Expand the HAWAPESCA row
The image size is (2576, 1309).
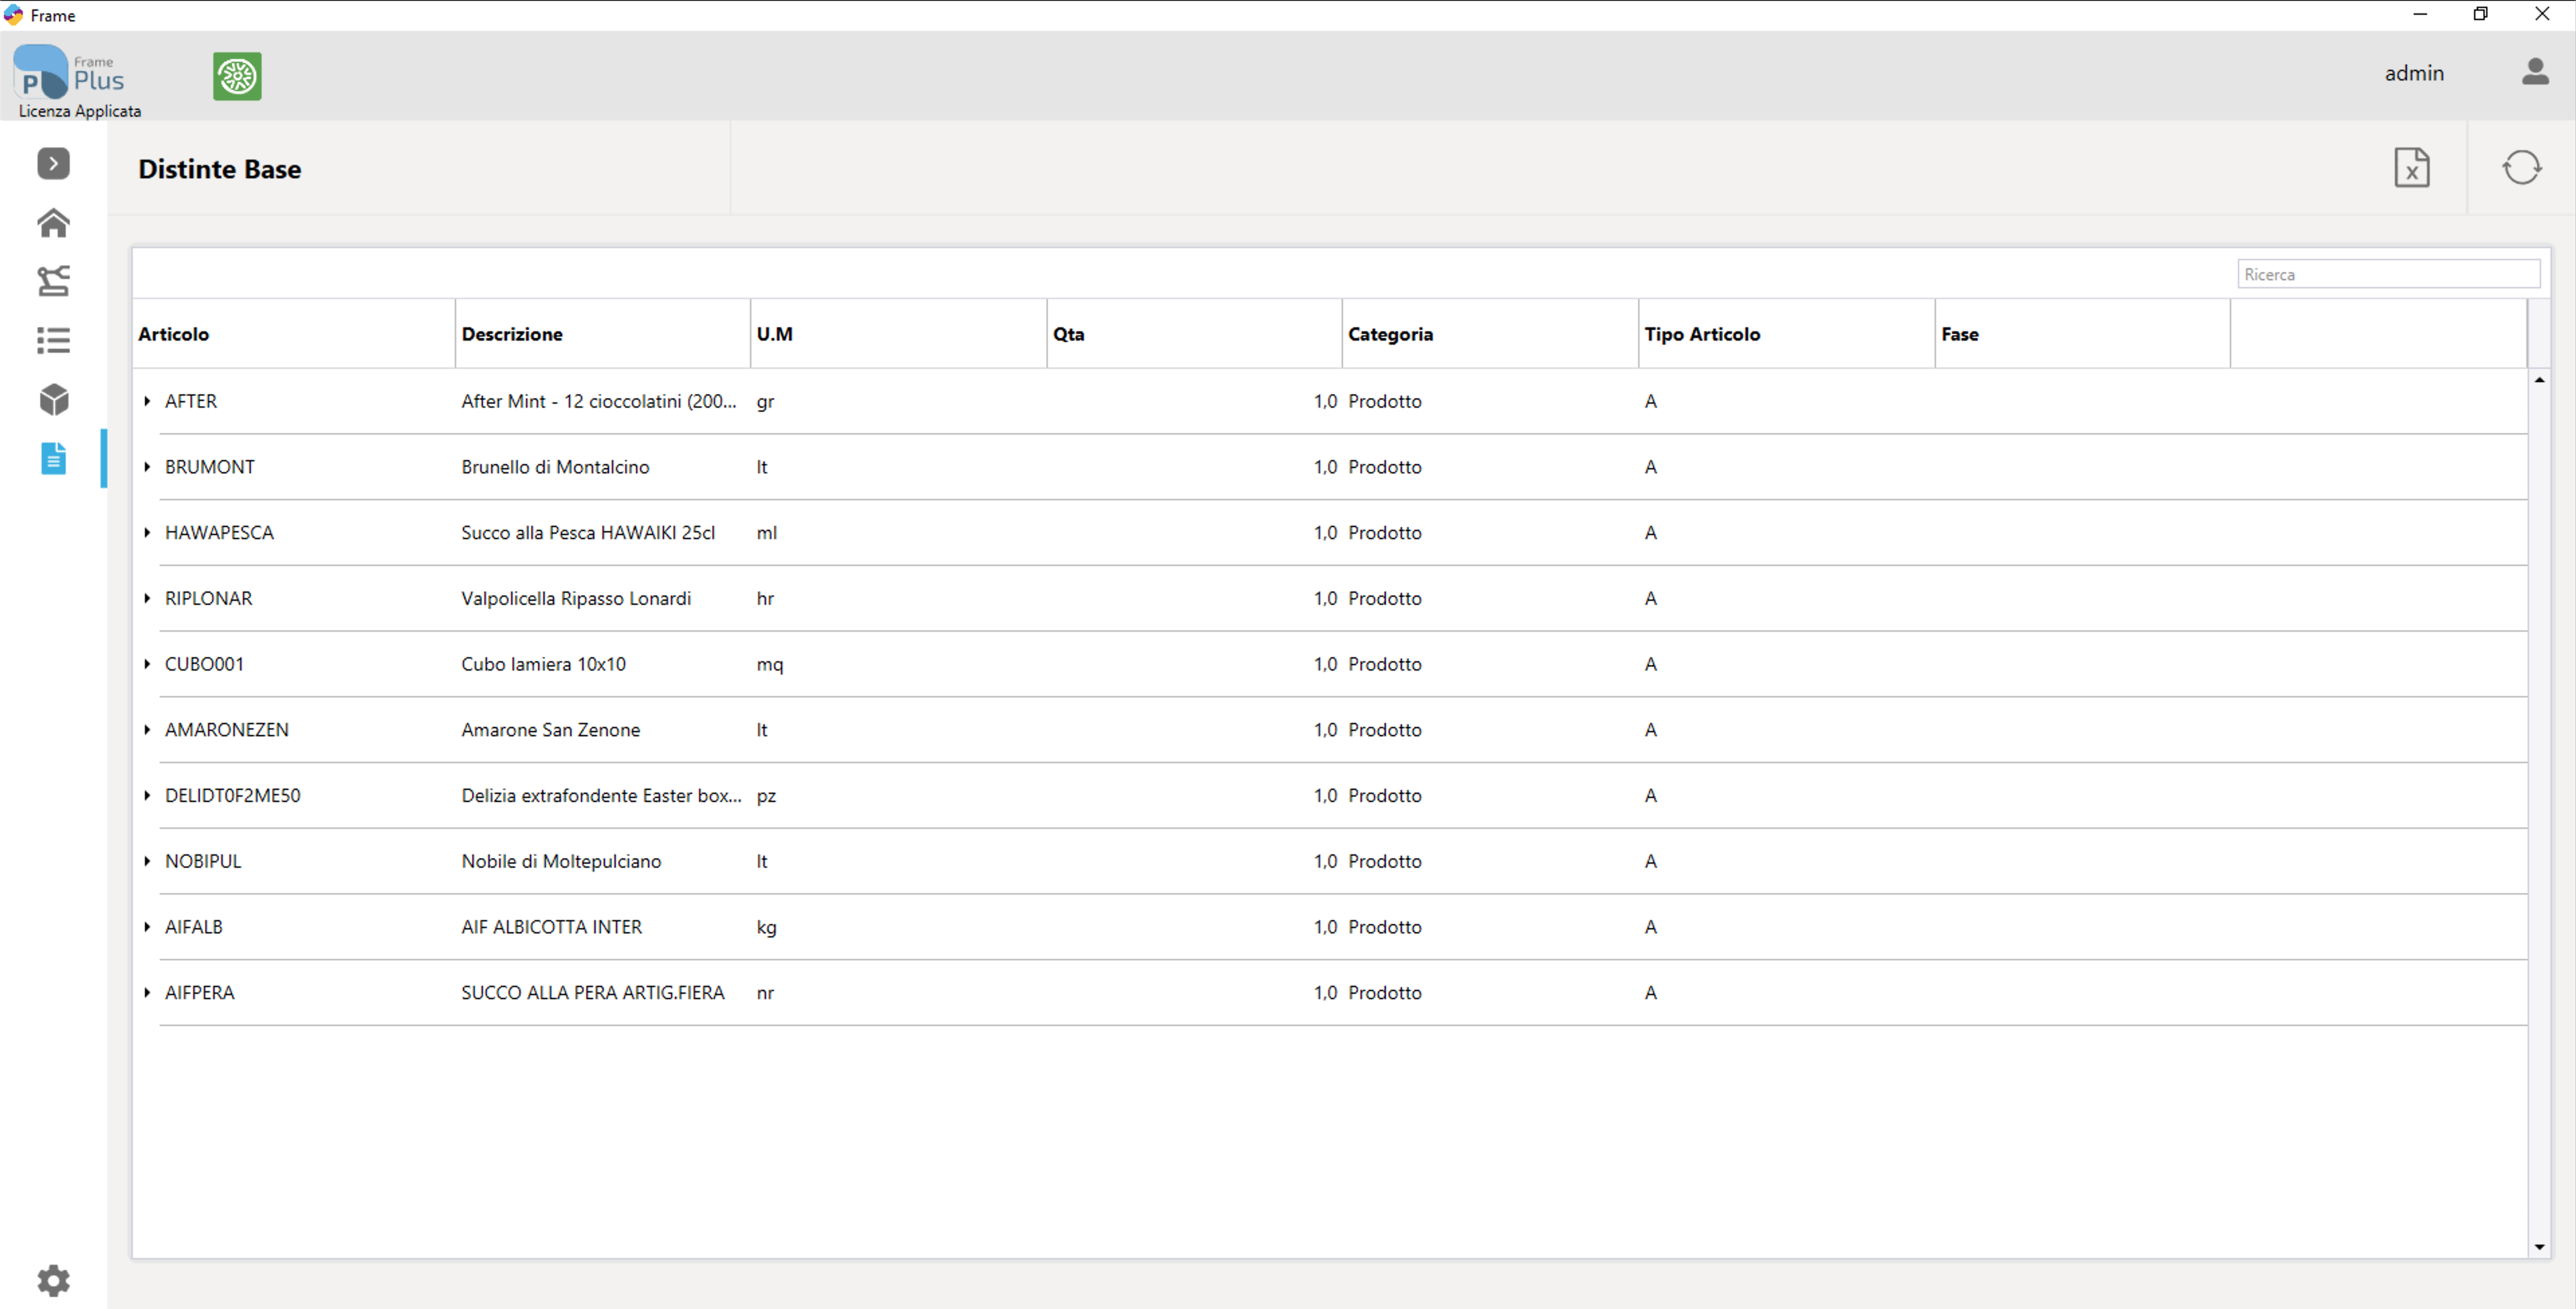click(x=147, y=533)
